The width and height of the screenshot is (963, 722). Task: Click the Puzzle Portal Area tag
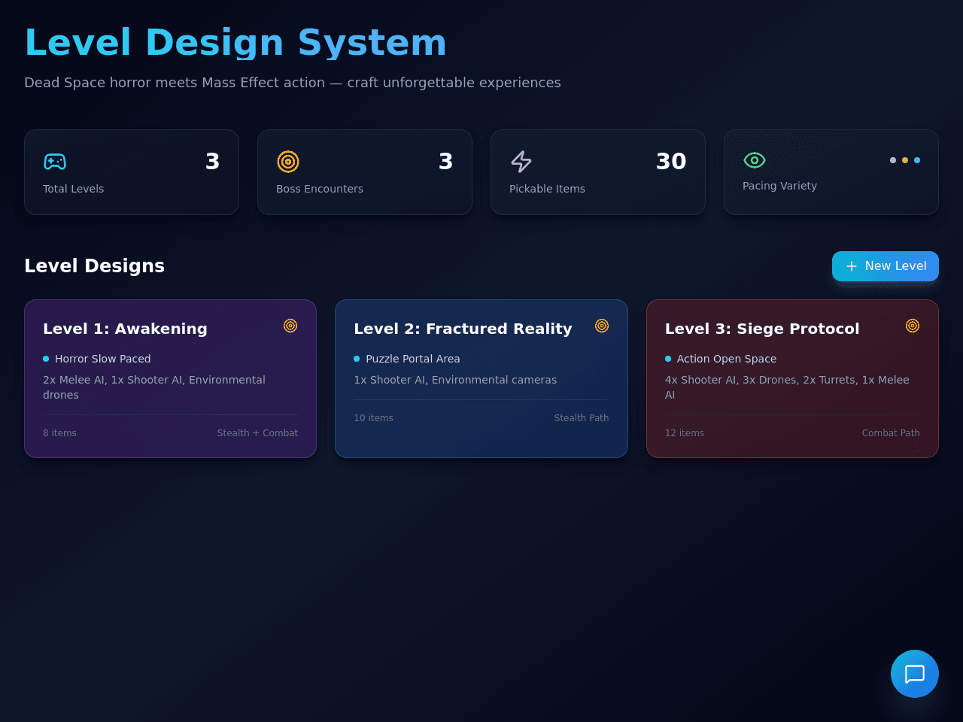[x=413, y=359]
